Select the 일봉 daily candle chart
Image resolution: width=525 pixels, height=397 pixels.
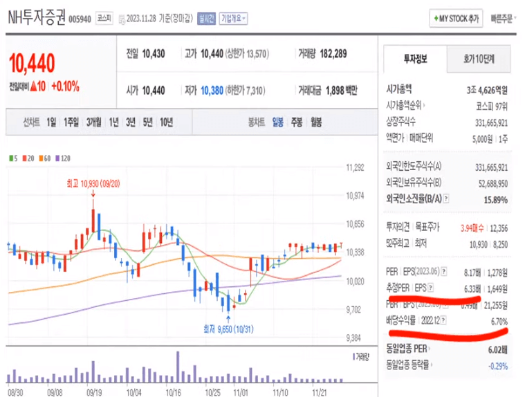click(278, 122)
